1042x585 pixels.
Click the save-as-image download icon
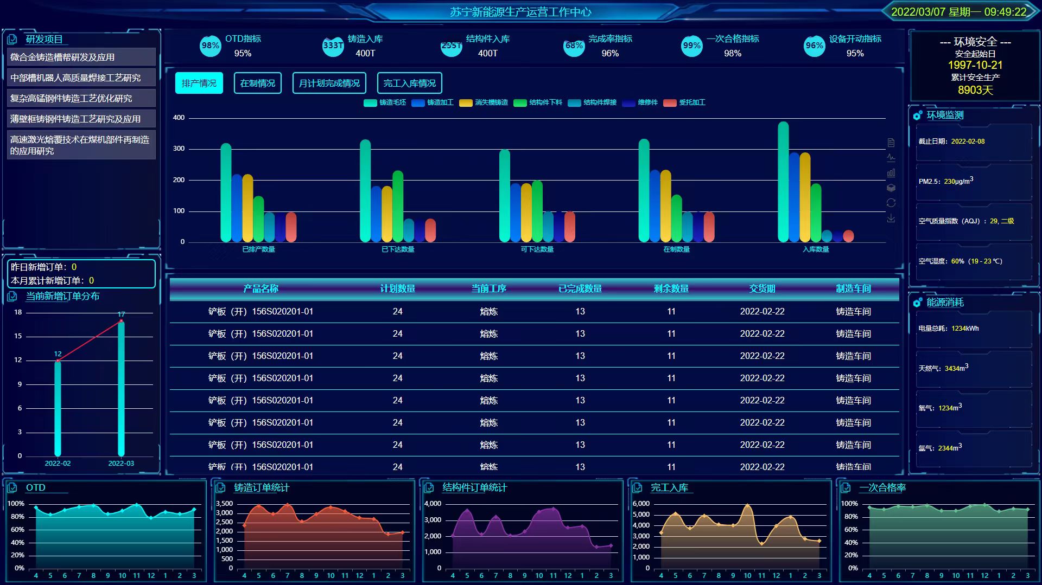[x=891, y=218]
